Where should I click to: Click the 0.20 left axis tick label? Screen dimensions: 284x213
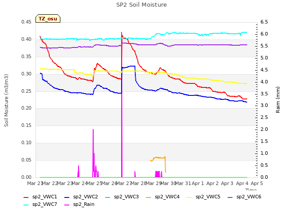26,108
